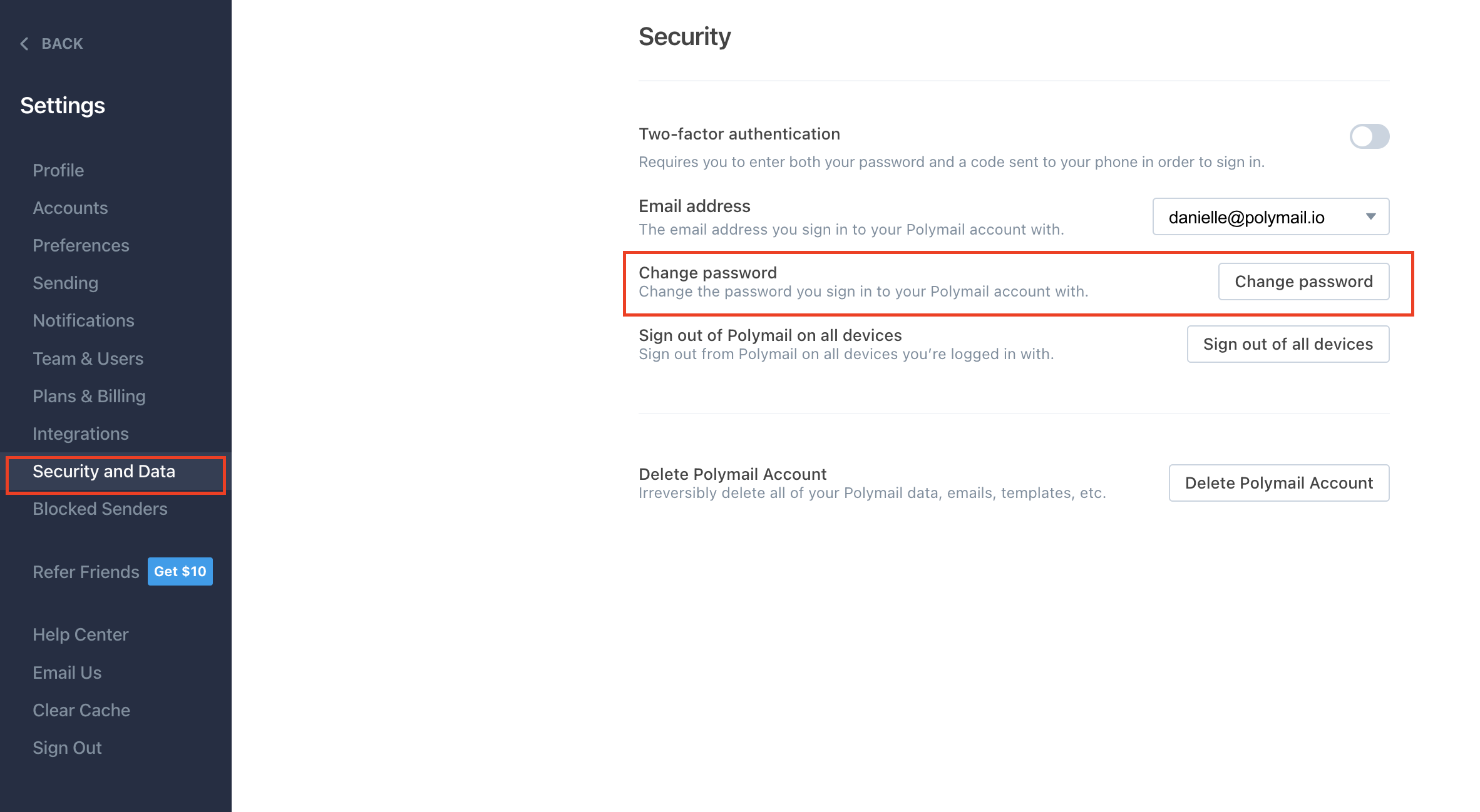Click Sign out of all devices button
This screenshot has width=1480, height=812.
pyautogui.click(x=1288, y=344)
